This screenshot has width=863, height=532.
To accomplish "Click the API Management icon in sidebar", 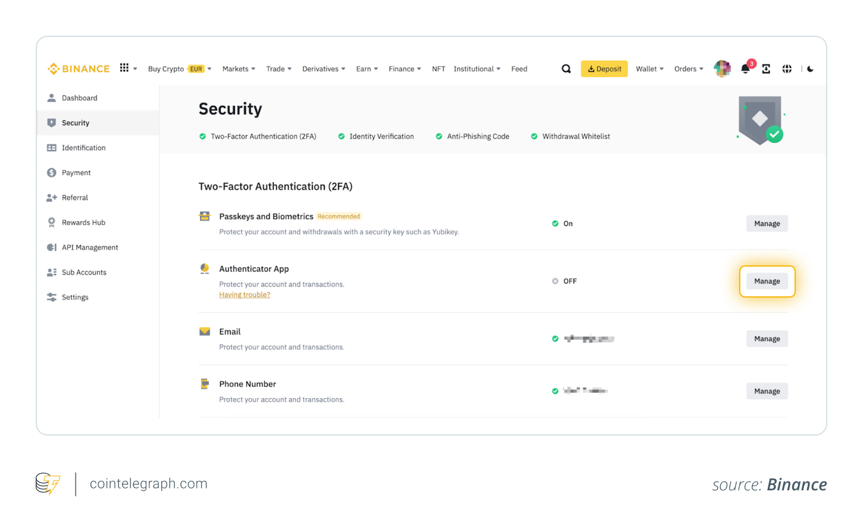I will 52,248.
